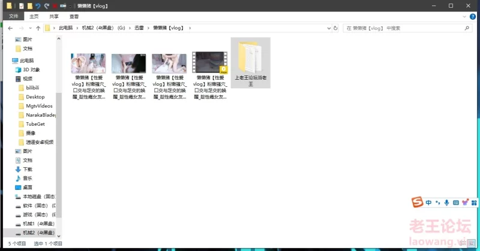Click the red Delete X icon in title bar

pyautogui.click(x=55, y=6)
